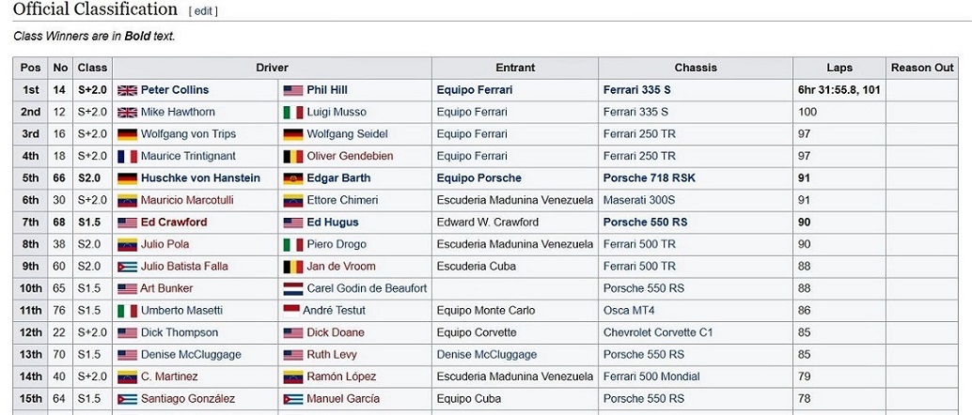
Task: Click US flag beside Denise McCluggage driver
Action: (x=127, y=355)
